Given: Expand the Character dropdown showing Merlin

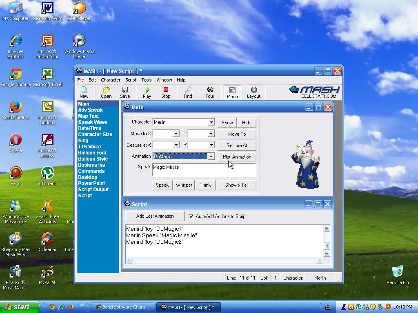Looking at the screenshot, I should 211,122.
